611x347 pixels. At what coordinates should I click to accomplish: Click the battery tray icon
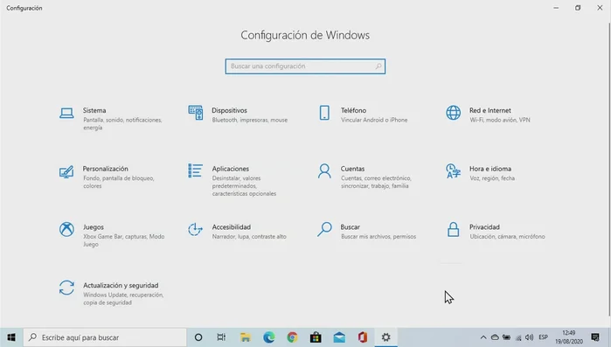[x=506, y=337]
